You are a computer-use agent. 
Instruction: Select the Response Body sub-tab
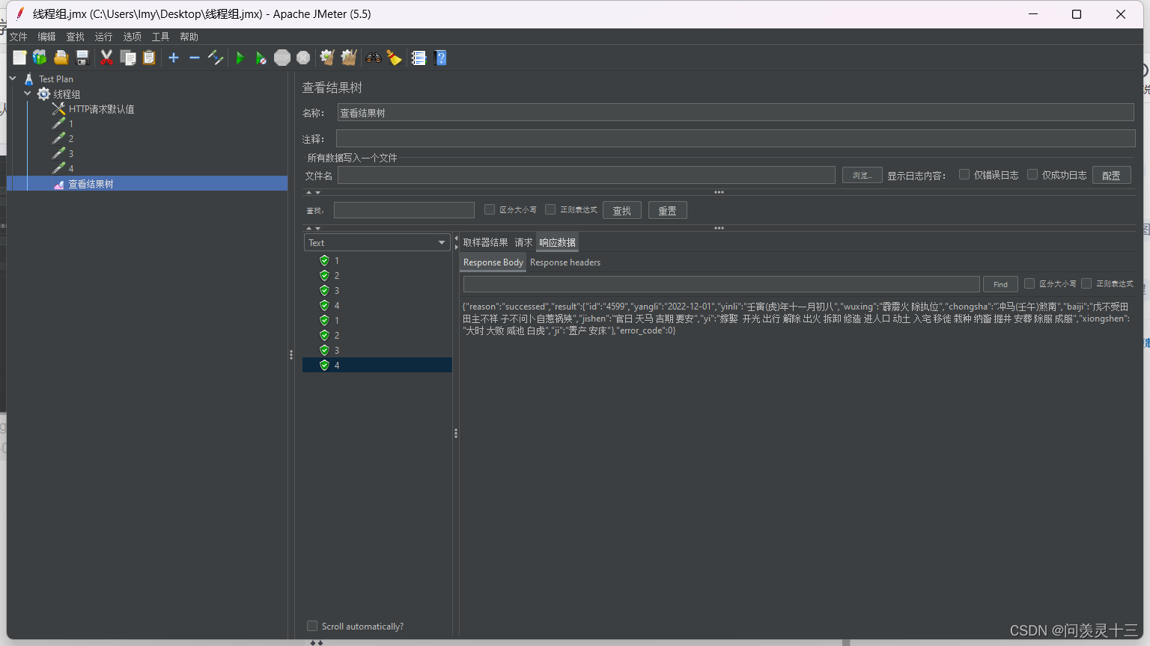tap(493, 262)
